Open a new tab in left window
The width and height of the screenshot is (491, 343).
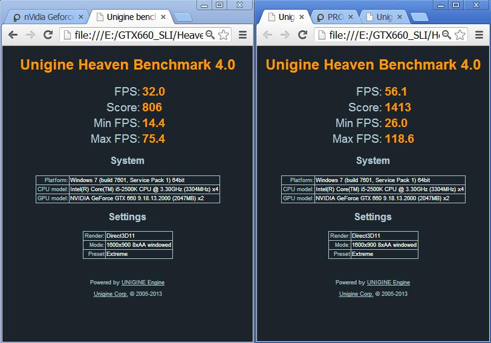coord(183,17)
